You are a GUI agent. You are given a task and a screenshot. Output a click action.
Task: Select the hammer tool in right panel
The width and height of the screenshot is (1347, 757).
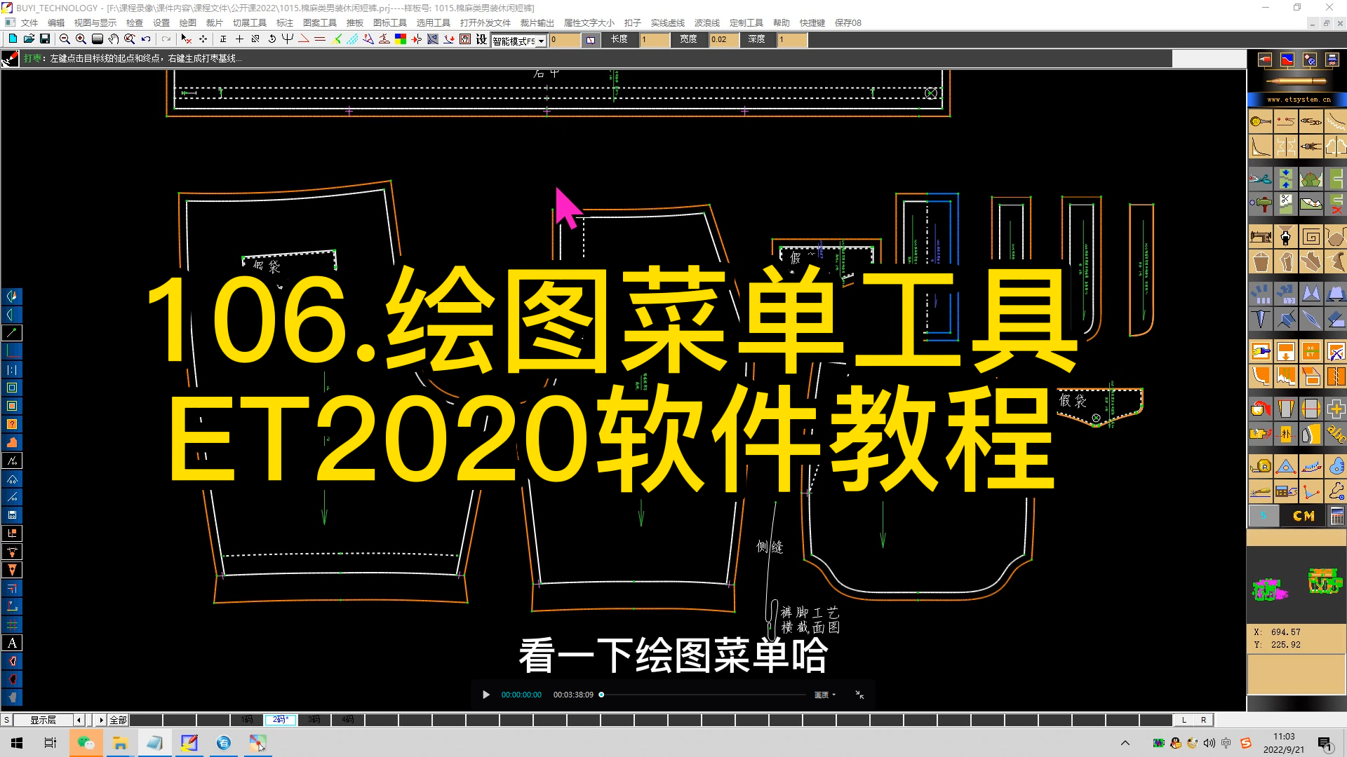[1261, 205]
